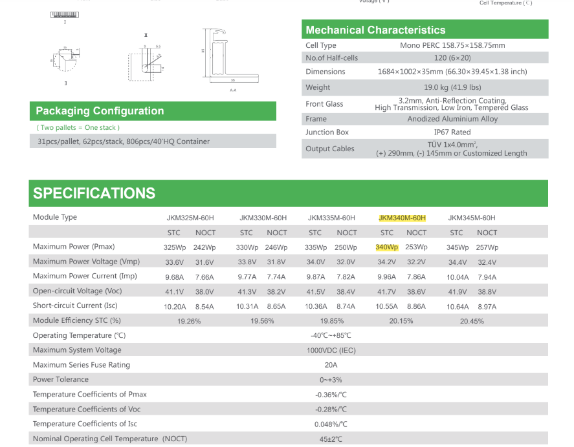Select the Maximum Series Fuse Rating label
The image size is (574, 447).
[x=82, y=365]
